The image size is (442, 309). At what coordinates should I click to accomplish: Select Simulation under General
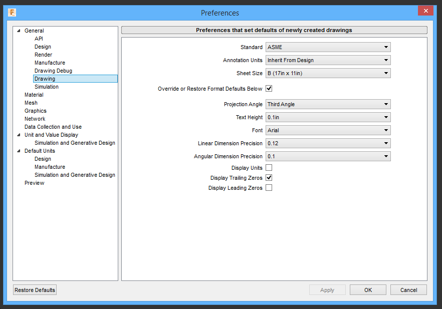pos(47,87)
